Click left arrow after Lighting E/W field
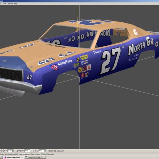The width and height of the screenshot is (159, 159). (x=31, y=151)
